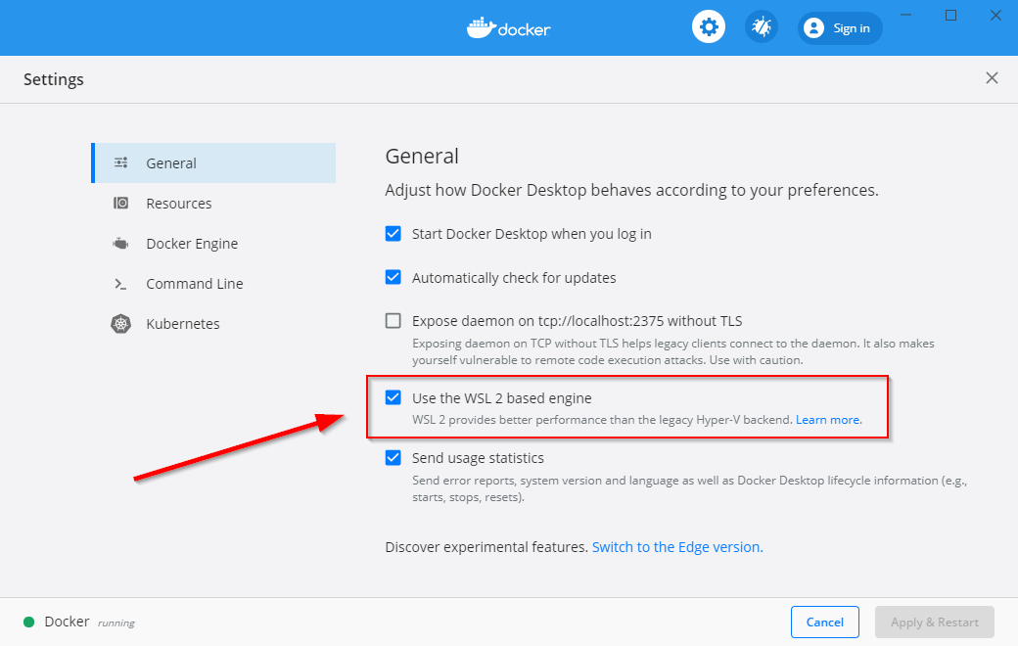
Task: Close the Docker Desktop window
Action: point(995,15)
